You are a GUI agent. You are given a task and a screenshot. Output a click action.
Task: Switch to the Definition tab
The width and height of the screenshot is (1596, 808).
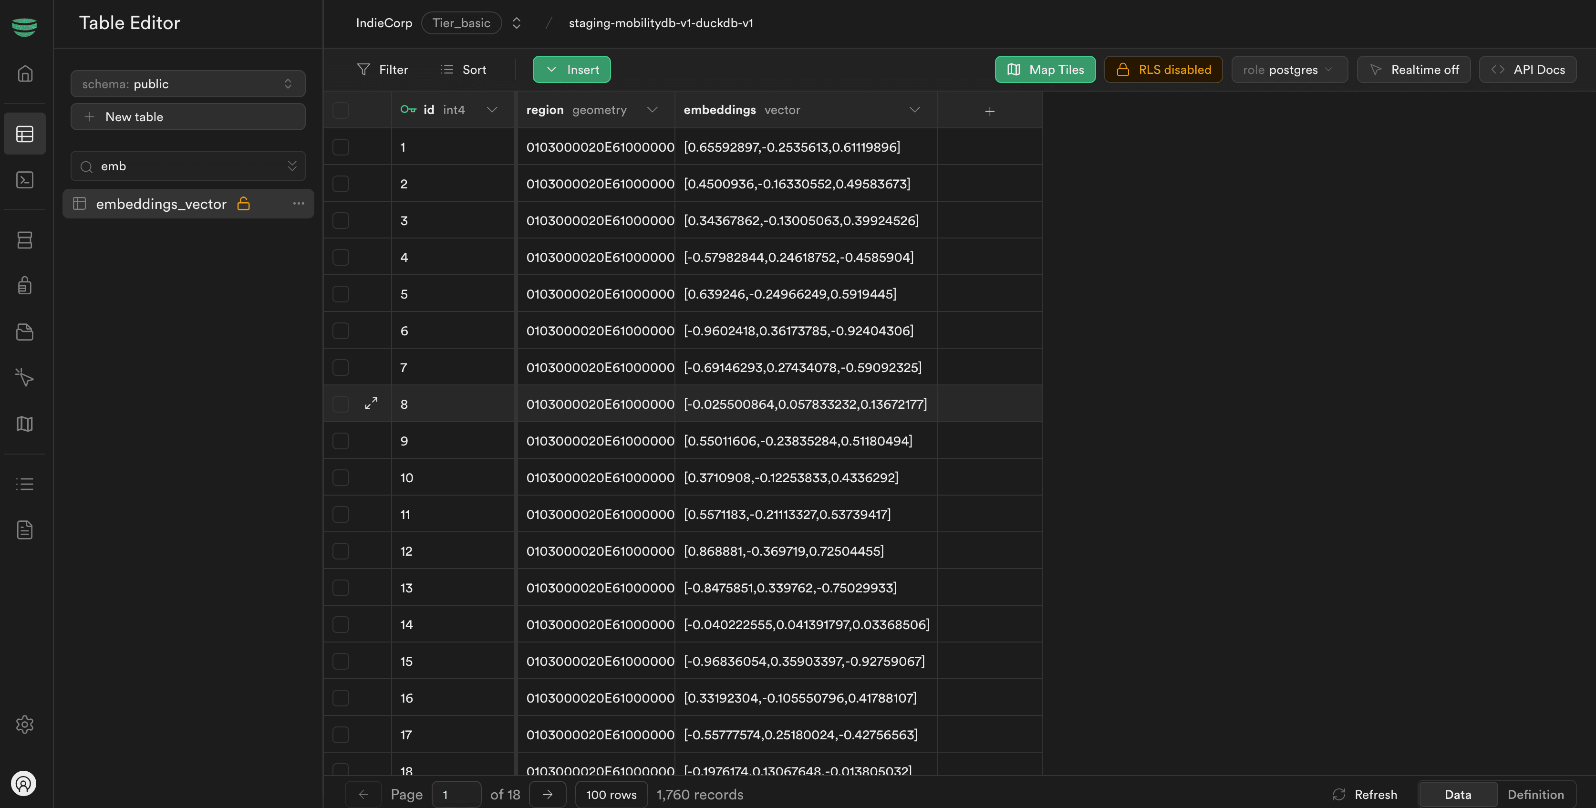pos(1535,794)
